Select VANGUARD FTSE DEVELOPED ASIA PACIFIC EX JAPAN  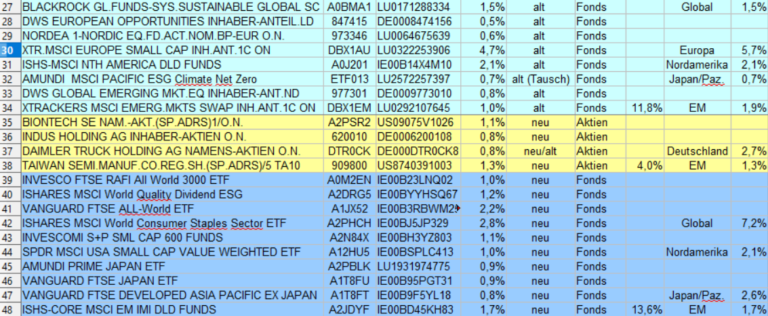(x=172, y=296)
